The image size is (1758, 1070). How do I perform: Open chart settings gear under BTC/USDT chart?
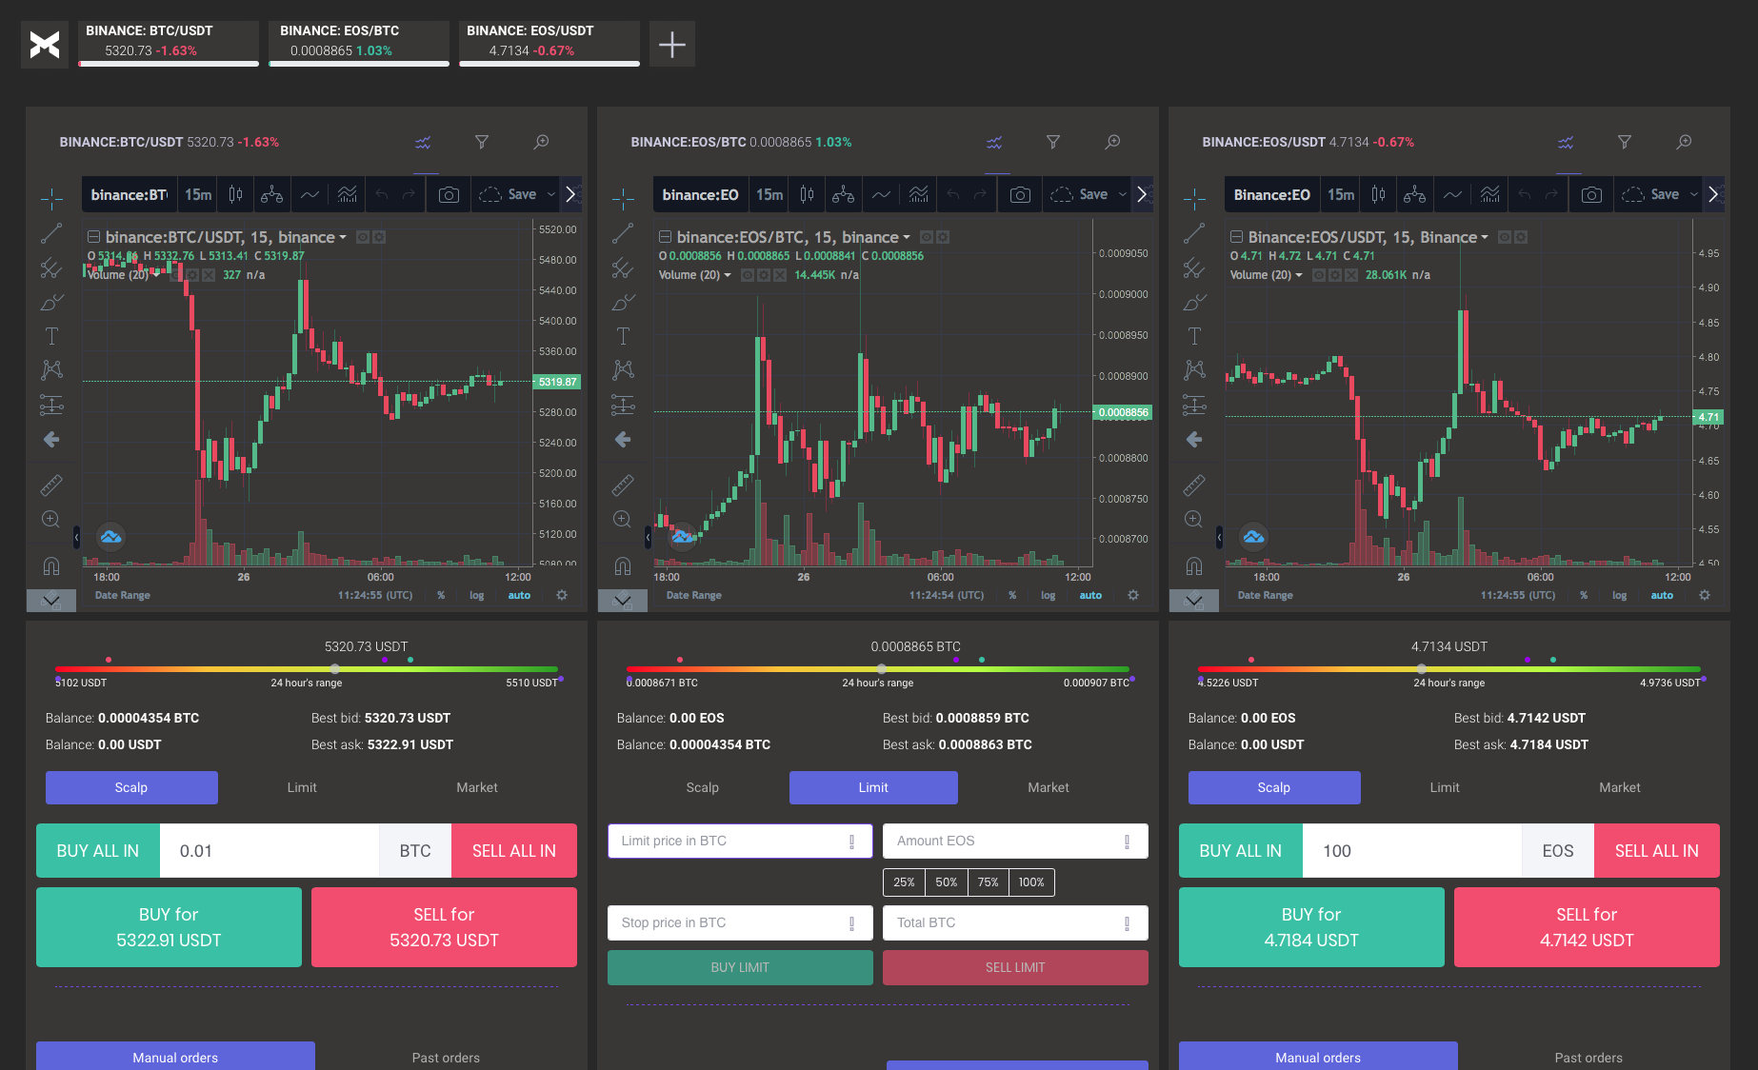[x=562, y=595]
